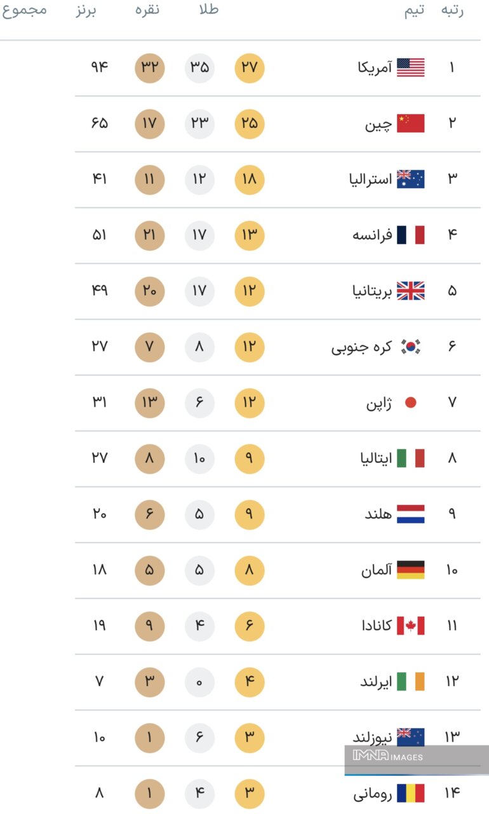Click the طلا (gold) column header

[x=208, y=10]
